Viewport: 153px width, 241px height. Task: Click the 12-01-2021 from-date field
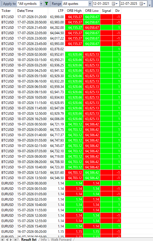click(101, 4)
